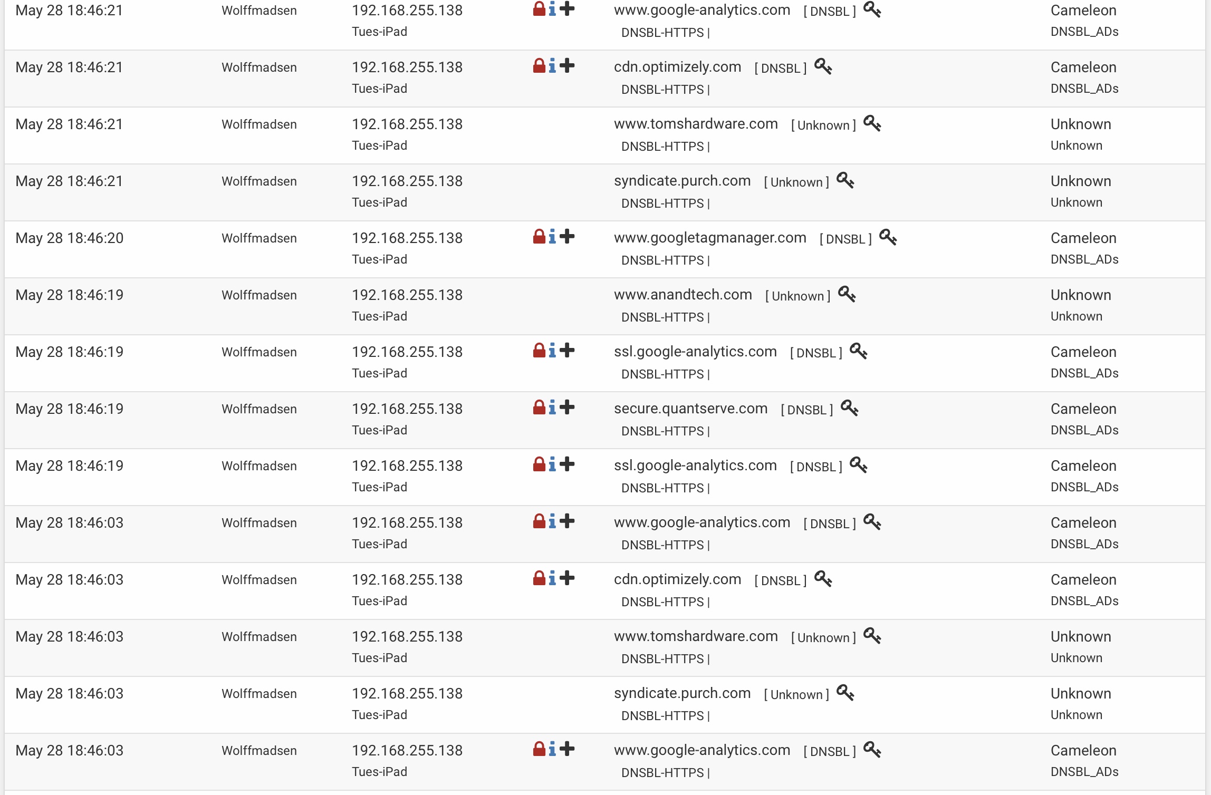Click the plus whitelist icon for www.googletagmanager.com
1211x795 pixels.
point(567,237)
